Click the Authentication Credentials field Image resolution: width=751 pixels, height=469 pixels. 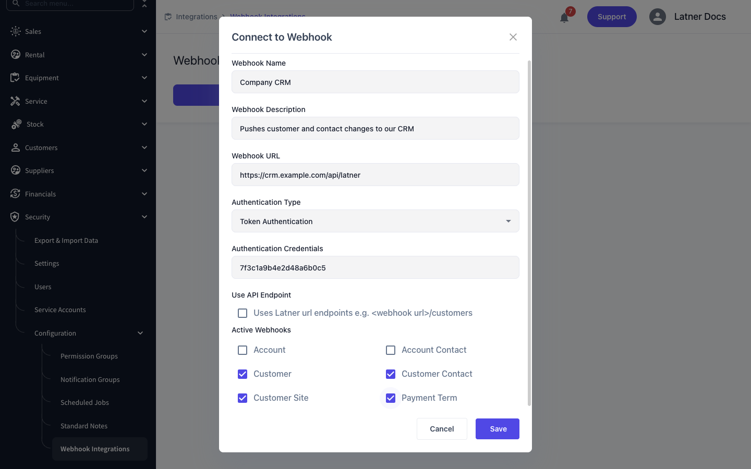[375, 267]
